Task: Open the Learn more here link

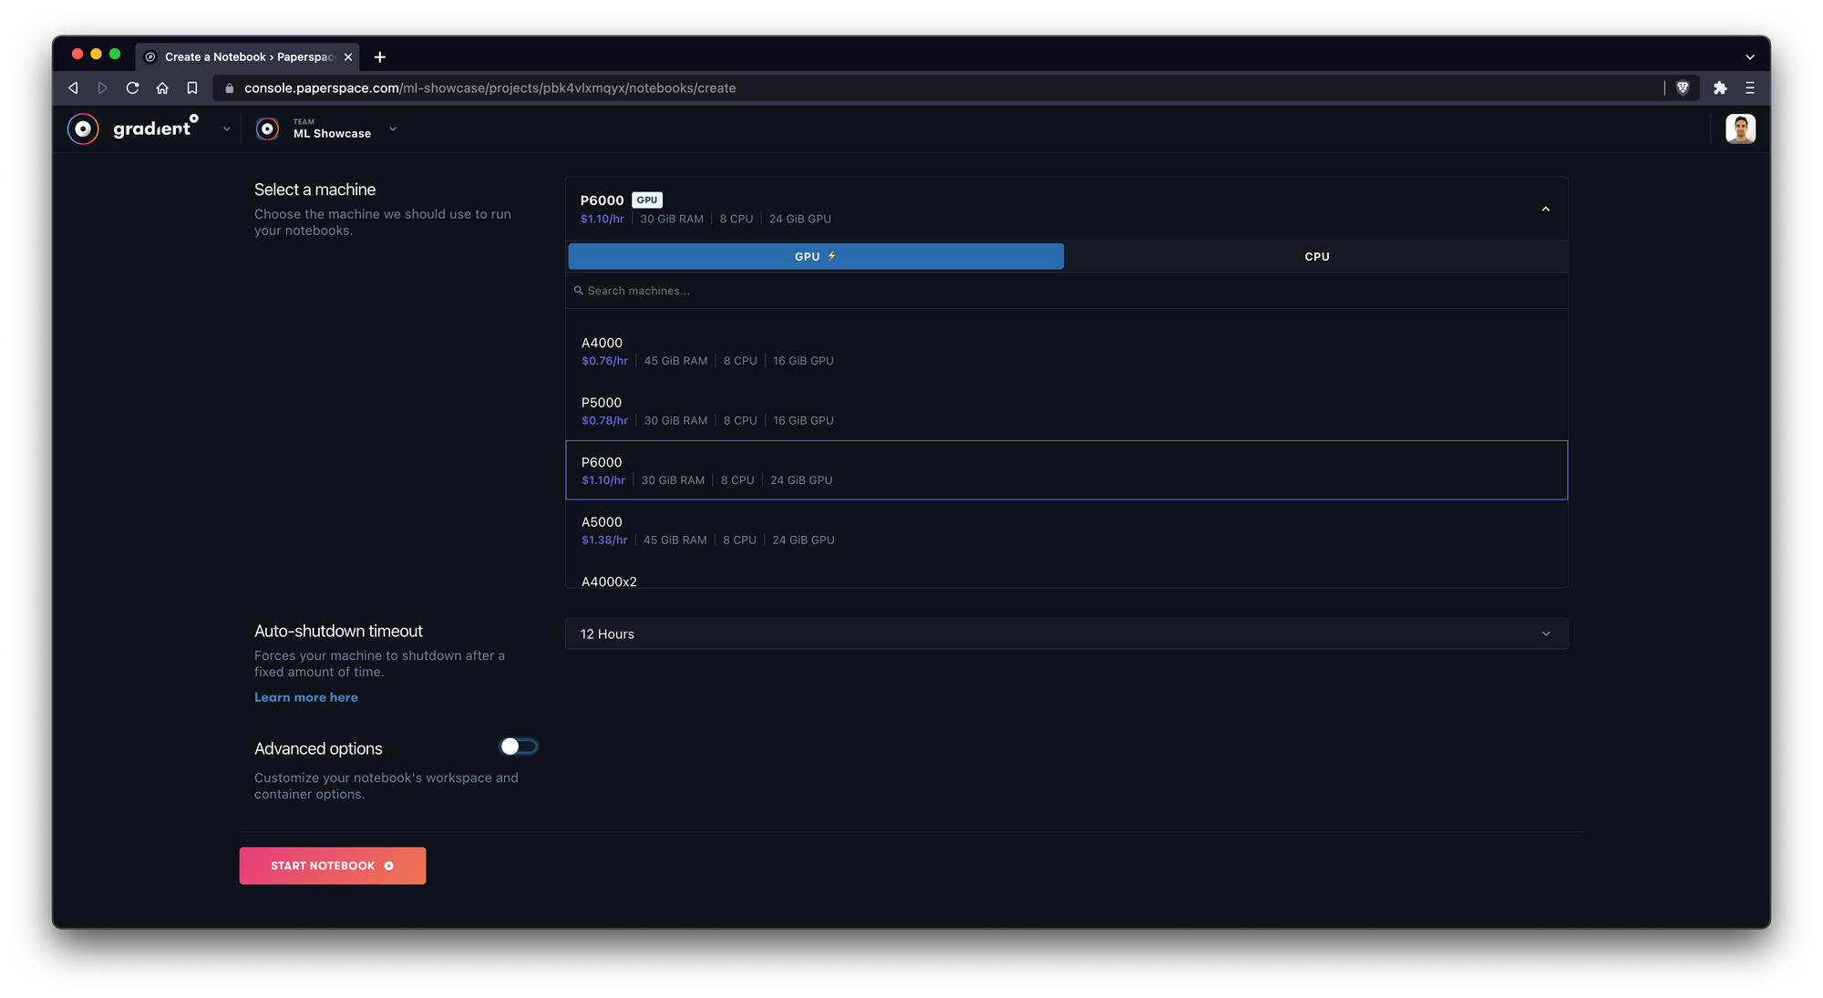Action: 306,697
